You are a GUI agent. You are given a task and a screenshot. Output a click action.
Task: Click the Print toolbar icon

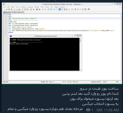[x=19, y=9]
